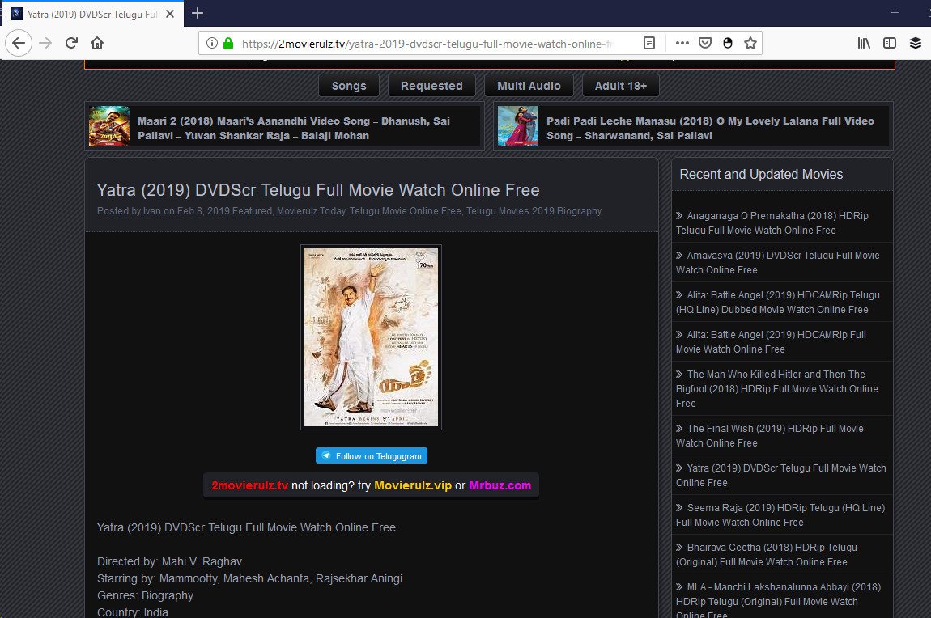The height and width of the screenshot is (618, 931).
Task: Open Seema Raja (2019) HDRip link
Action: pyautogui.click(x=780, y=515)
